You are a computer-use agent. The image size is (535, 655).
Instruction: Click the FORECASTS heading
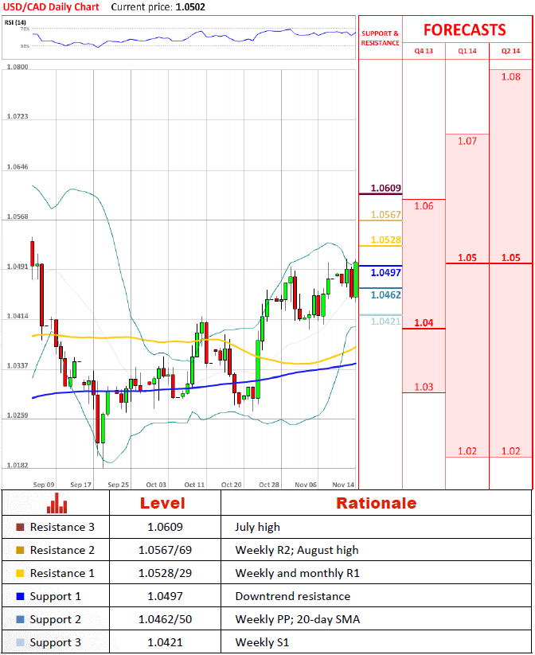pos(464,30)
